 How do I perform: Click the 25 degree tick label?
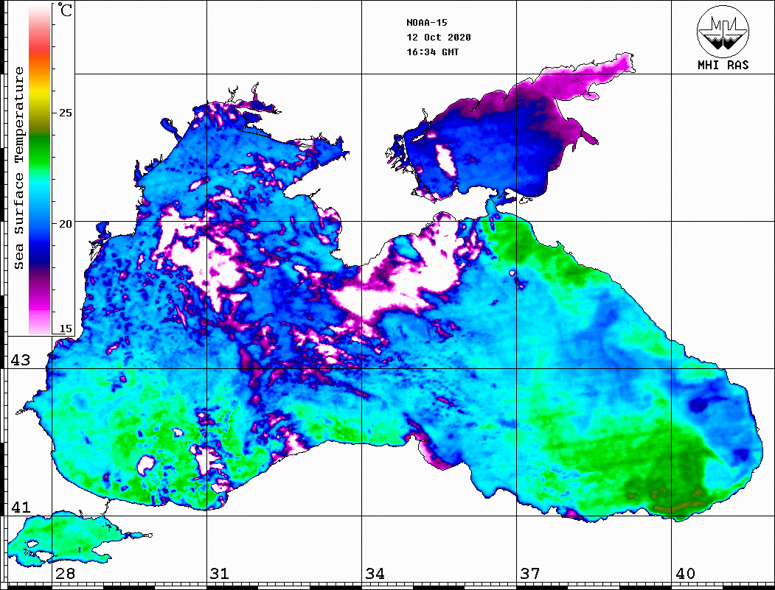[x=66, y=113]
